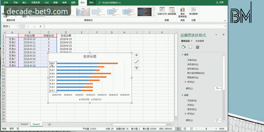Expand the formula bar with right-side arrow
Image resolution: width=264 pixels, height=132 pixels.
tap(225, 26)
